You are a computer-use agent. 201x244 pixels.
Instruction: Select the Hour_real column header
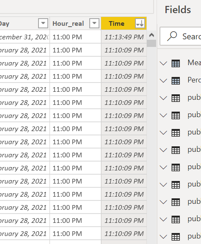tap(75, 23)
